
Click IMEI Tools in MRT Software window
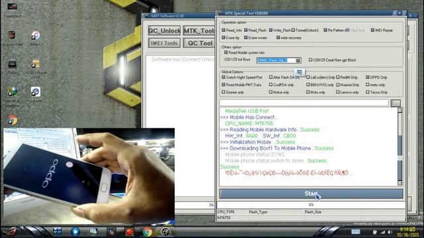[164, 43]
